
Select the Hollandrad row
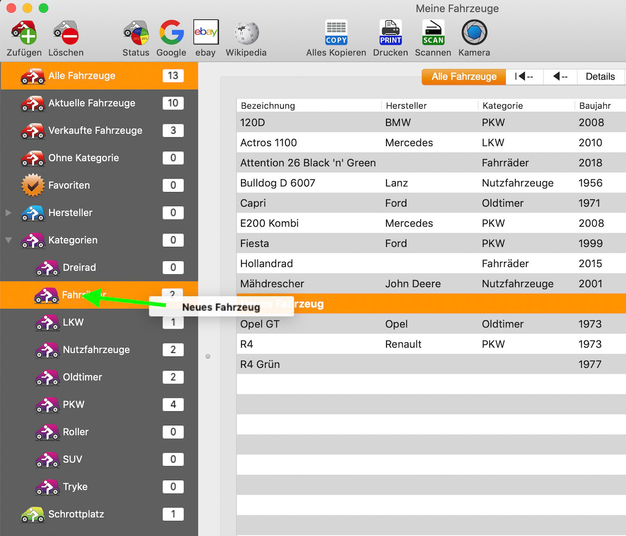click(x=431, y=264)
